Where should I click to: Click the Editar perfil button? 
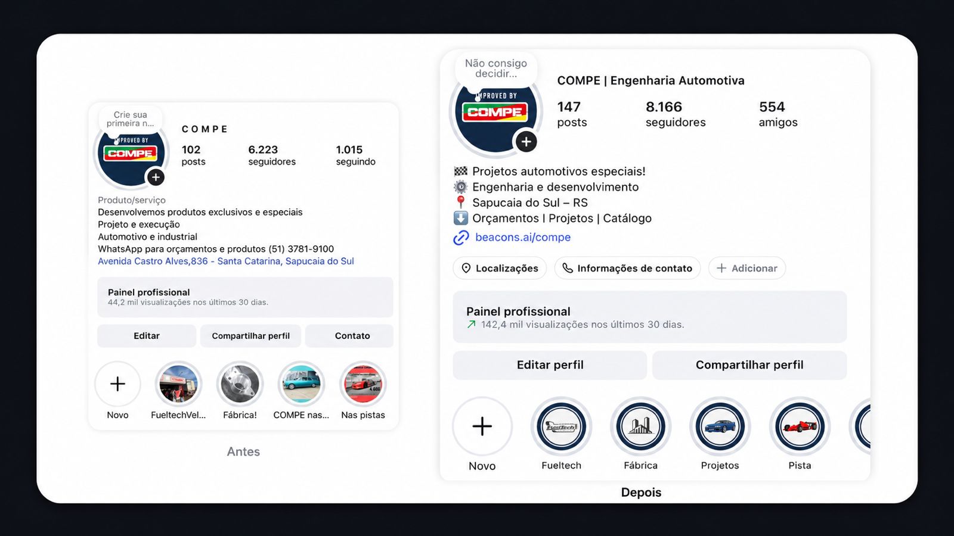tap(550, 365)
